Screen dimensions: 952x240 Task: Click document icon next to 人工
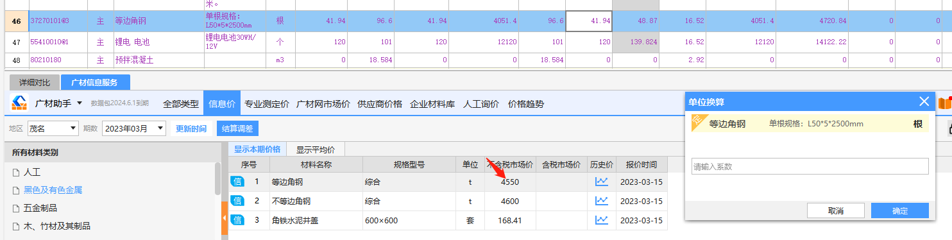point(15,172)
